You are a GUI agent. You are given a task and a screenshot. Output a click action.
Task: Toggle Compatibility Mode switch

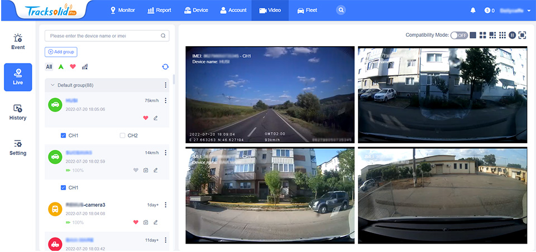[459, 35]
